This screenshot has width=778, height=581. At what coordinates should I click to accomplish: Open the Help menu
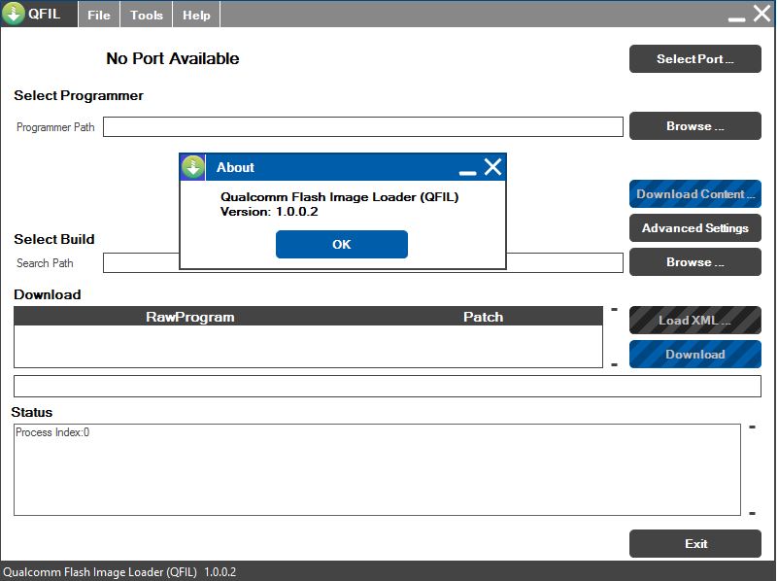196,15
